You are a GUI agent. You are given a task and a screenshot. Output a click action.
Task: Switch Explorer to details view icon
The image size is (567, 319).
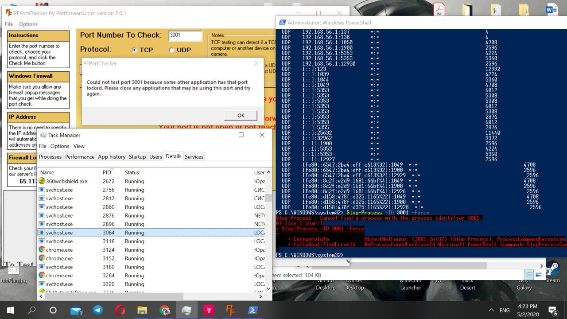tap(528, 275)
